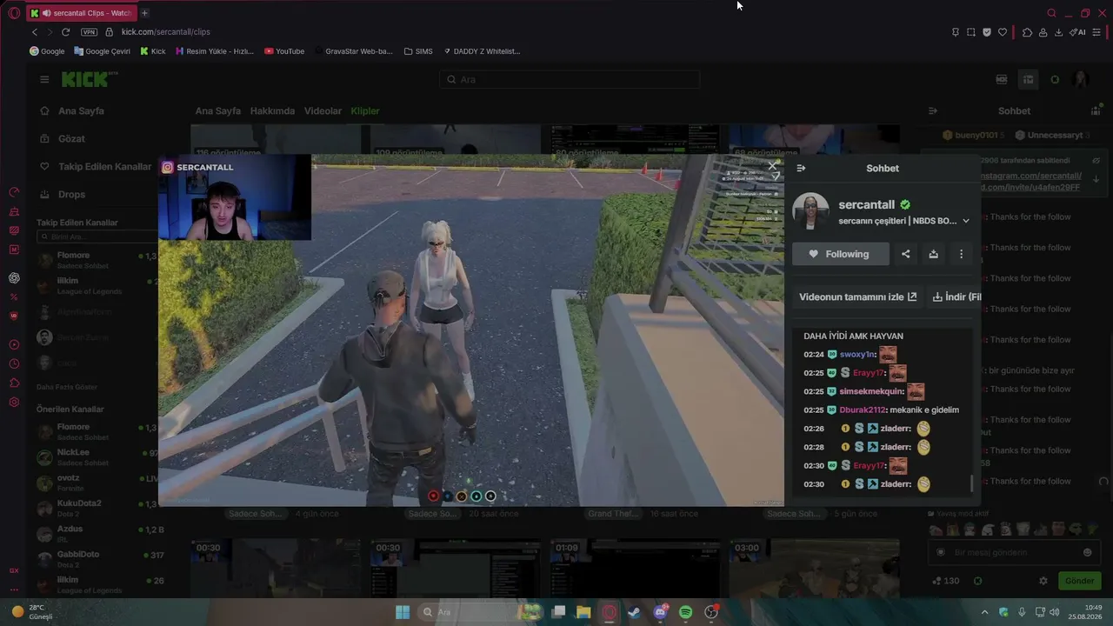Image resolution: width=1113 pixels, height=626 pixels.
Task: Collapse the clip chat panel arrow
Action: 801,169
